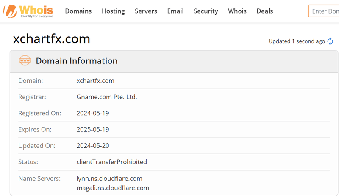339x196 pixels.
Task: Click the Enter Domain search field
Action: (324, 11)
